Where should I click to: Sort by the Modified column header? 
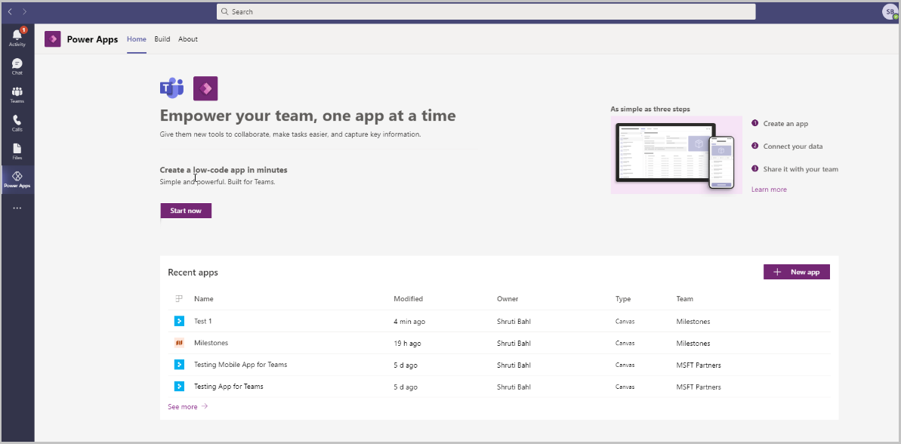408,299
